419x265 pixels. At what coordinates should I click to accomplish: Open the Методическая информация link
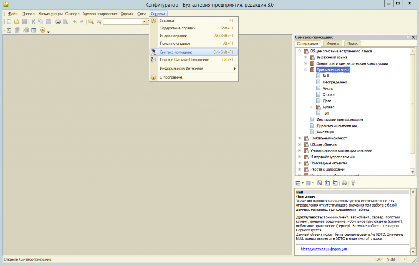tap(324, 249)
